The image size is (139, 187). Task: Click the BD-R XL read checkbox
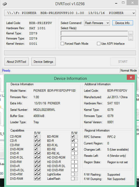tap(73, 145)
